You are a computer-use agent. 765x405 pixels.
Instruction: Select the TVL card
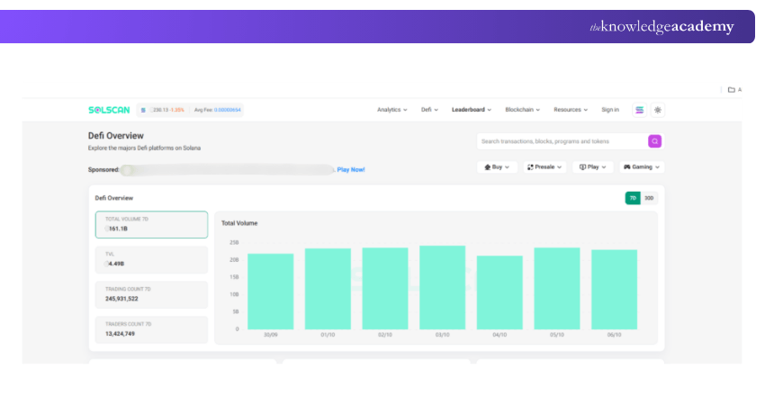151,259
